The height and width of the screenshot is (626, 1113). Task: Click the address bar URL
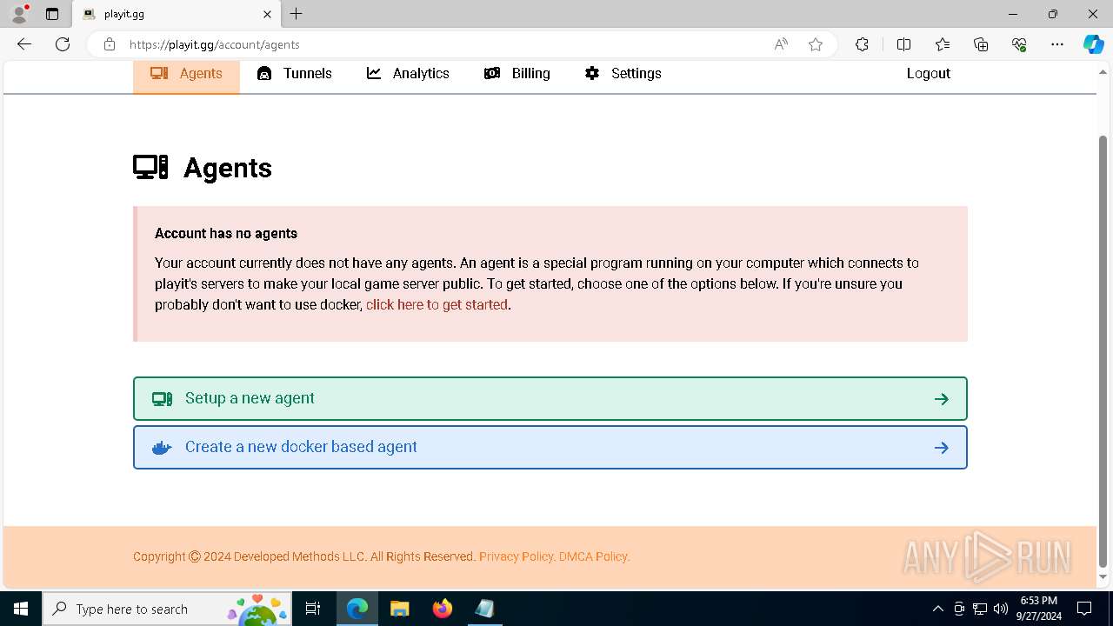tap(214, 44)
